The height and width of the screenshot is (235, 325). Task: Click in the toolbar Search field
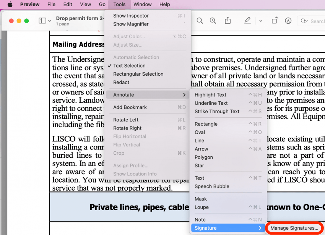315,21
